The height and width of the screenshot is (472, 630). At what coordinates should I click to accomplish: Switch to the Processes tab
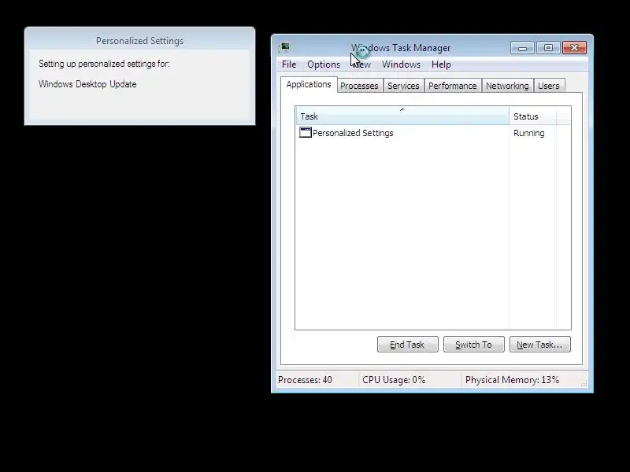coord(359,86)
